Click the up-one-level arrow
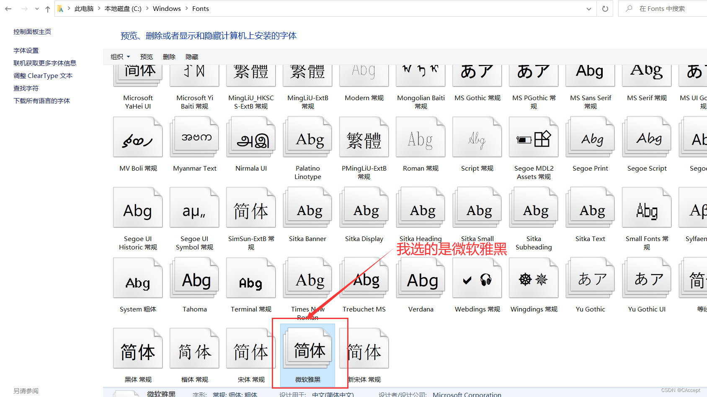Image resolution: width=707 pixels, height=397 pixels. pyautogui.click(x=48, y=9)
